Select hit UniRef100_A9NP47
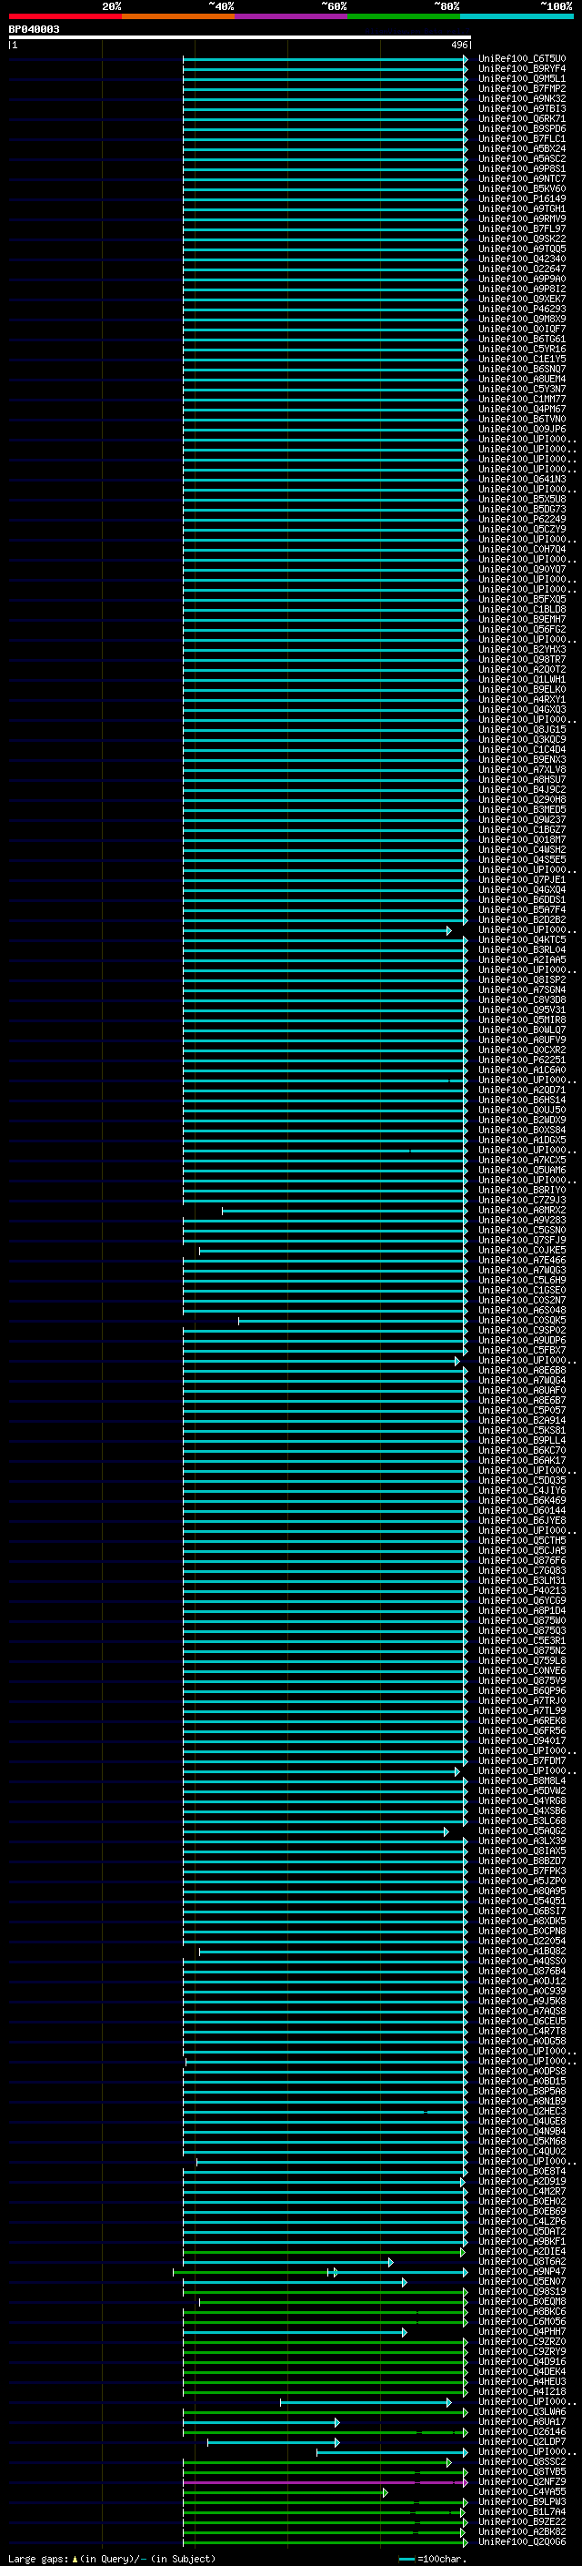 coord(522,2272)
